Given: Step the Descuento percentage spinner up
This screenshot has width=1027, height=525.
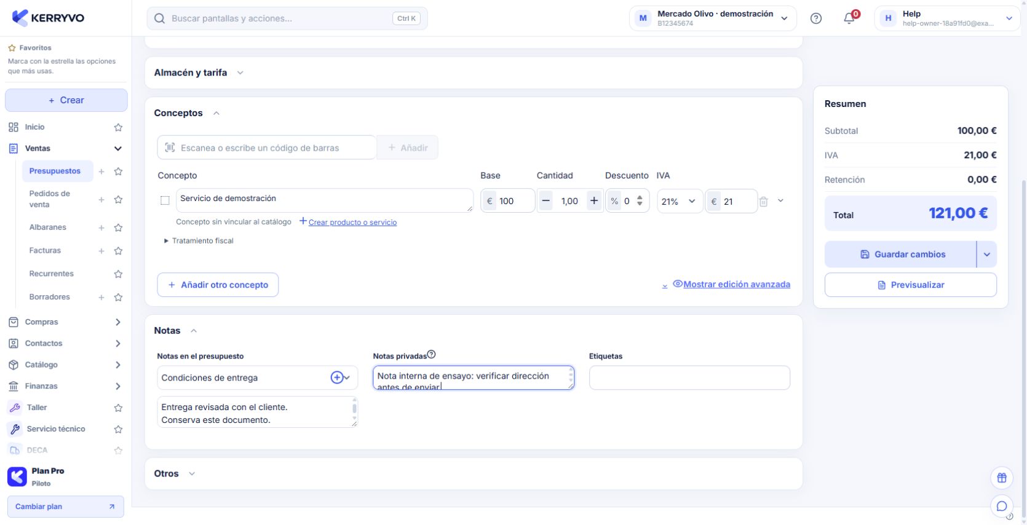Looking at the screenshot, I should [640, 198].
